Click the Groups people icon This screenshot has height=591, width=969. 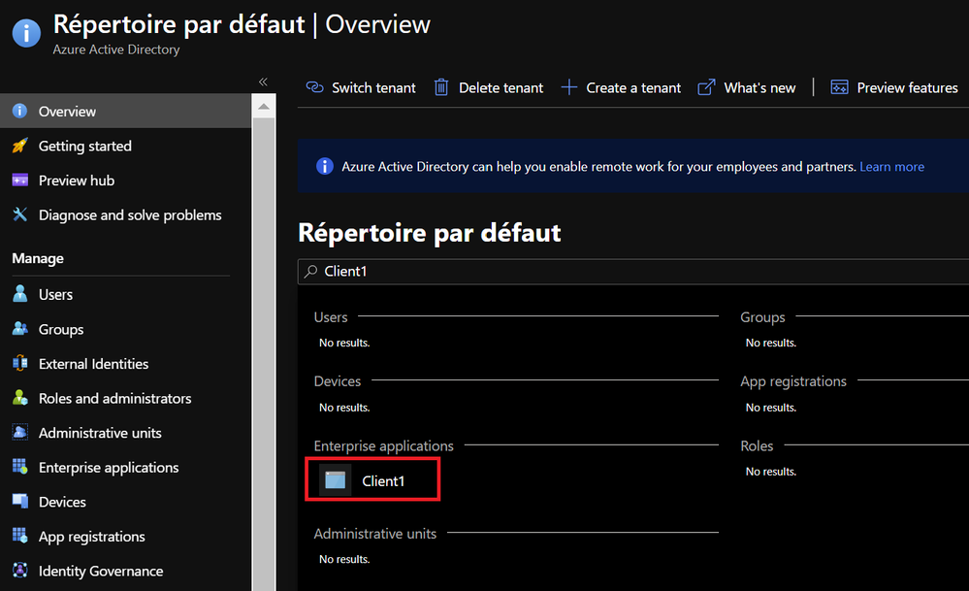(x=19, y=328)
